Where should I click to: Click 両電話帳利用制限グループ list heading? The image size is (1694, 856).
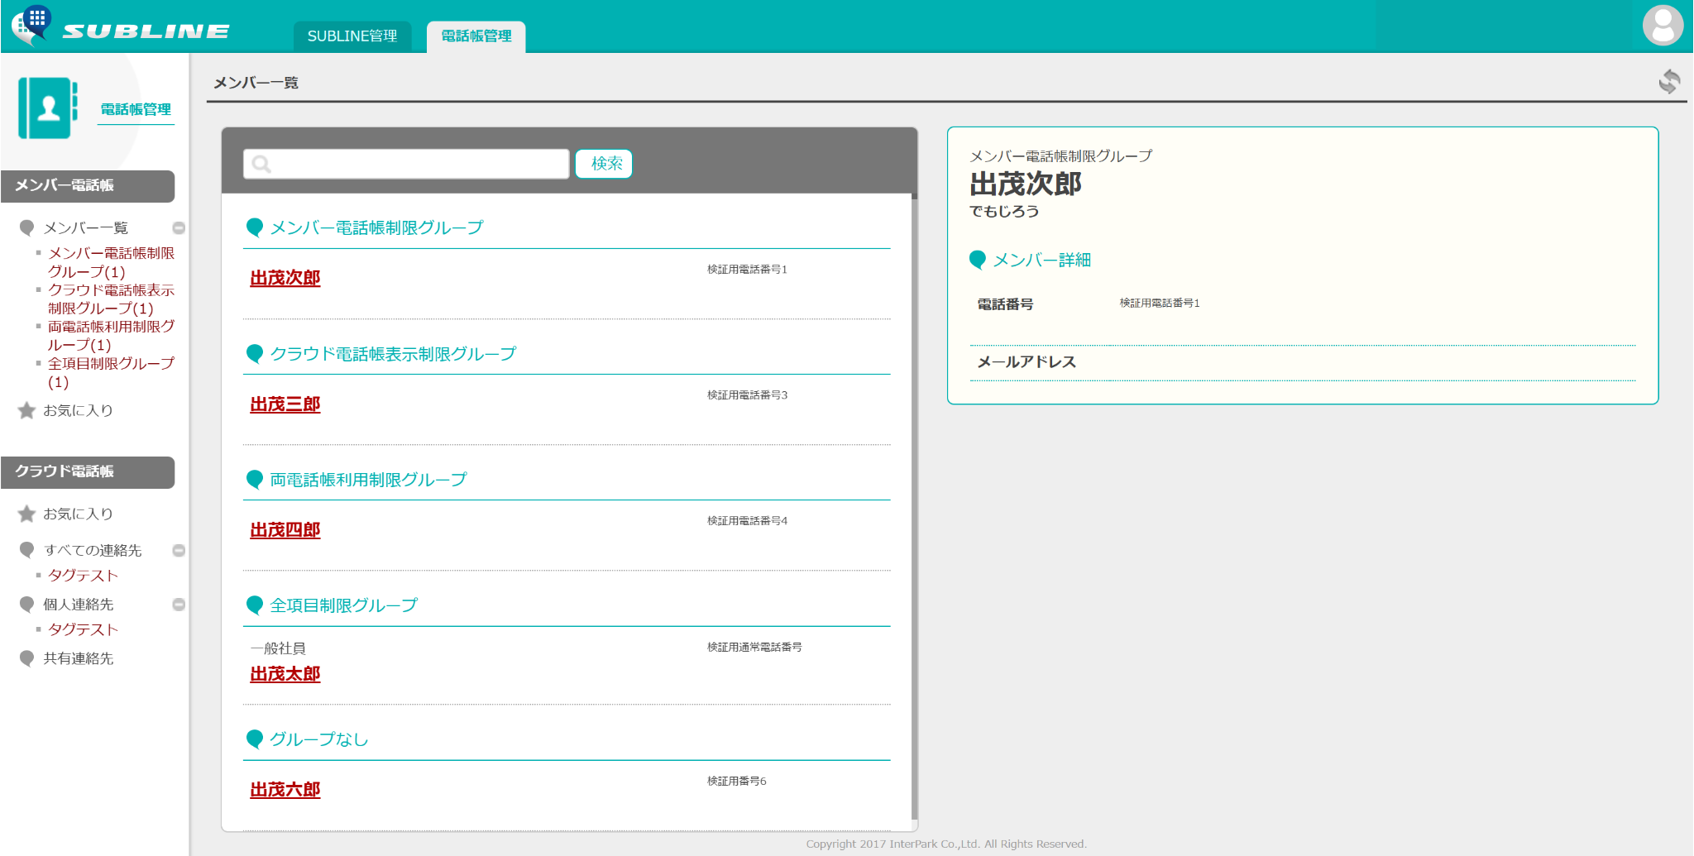coord(368,481)
